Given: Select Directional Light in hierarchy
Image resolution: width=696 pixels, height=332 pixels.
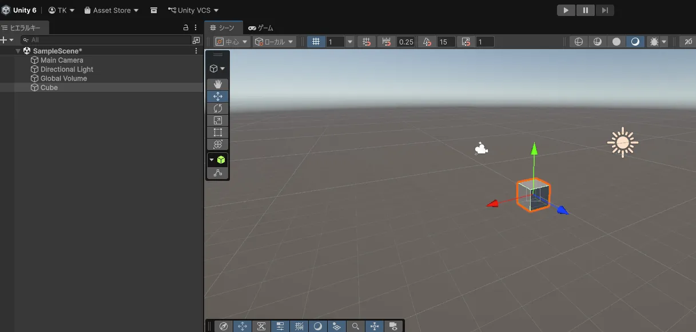Looking at the screenshot, I should click(66, 69).
